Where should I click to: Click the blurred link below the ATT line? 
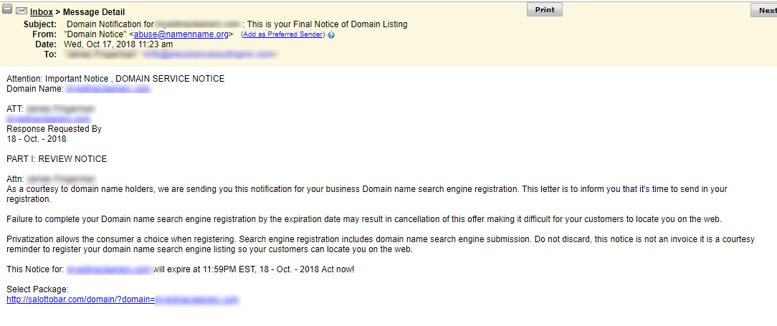(49, 119)
